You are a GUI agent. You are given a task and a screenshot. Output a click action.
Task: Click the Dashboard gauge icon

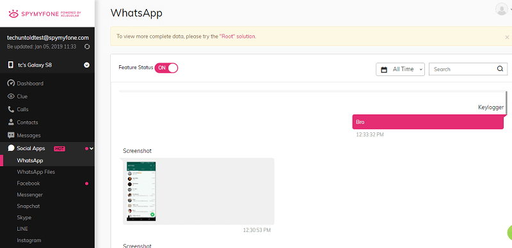tap(11, 83)
